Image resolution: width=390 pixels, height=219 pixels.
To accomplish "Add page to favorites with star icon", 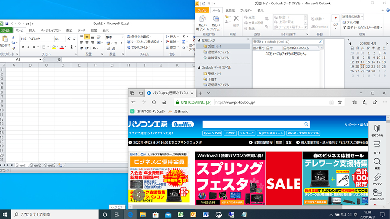I will click(x=340, y=102).
